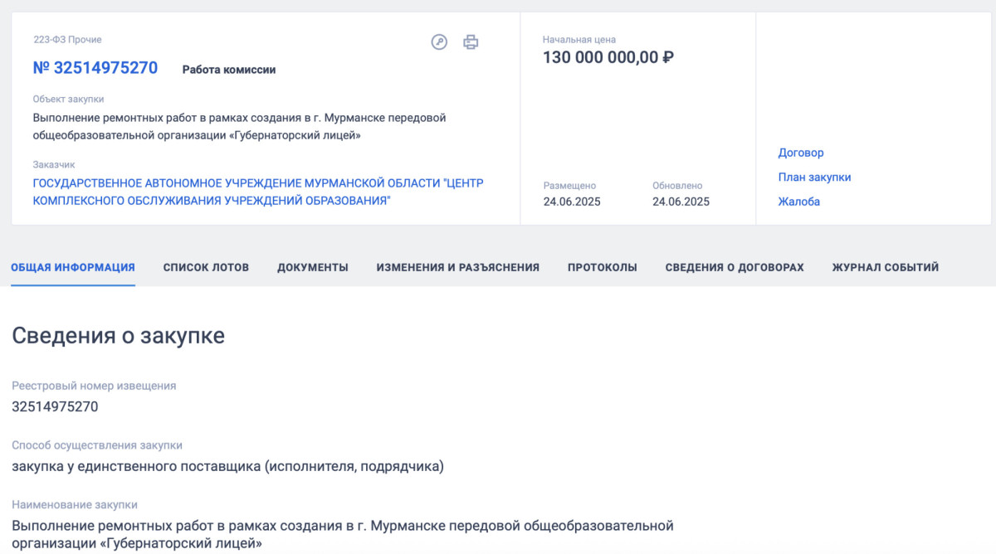Click registry number value 32514975270 under Реестровый номер
Viewport: 996px width, 554px height.
[x=55, y=406]
